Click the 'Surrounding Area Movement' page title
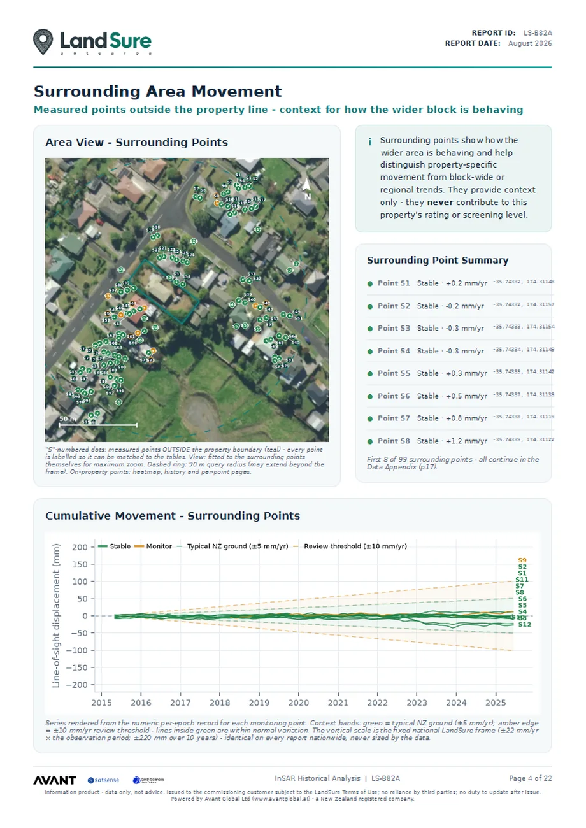The width and height of the screenshot is (586, 828). click(157, 92)
